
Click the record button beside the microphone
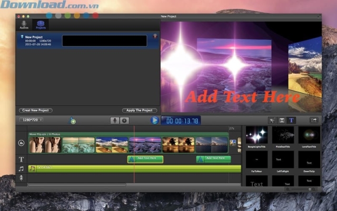(125, 120)
